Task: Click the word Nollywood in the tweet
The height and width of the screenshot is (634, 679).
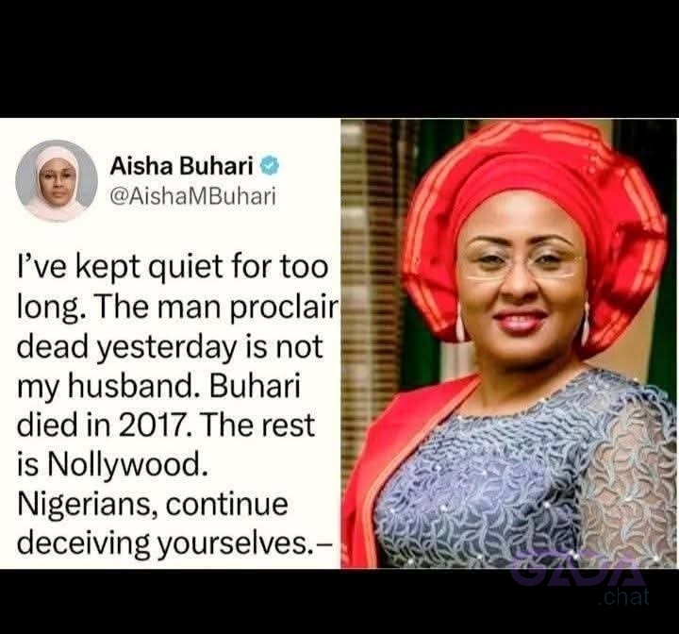Action: coord(124,463)
